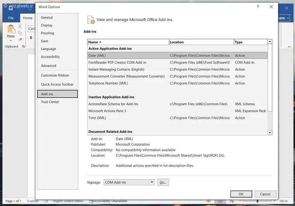The image size is (295, 206).
Task: Click the add-ins list scroll down arrow
Action: [x=270, y=132]
